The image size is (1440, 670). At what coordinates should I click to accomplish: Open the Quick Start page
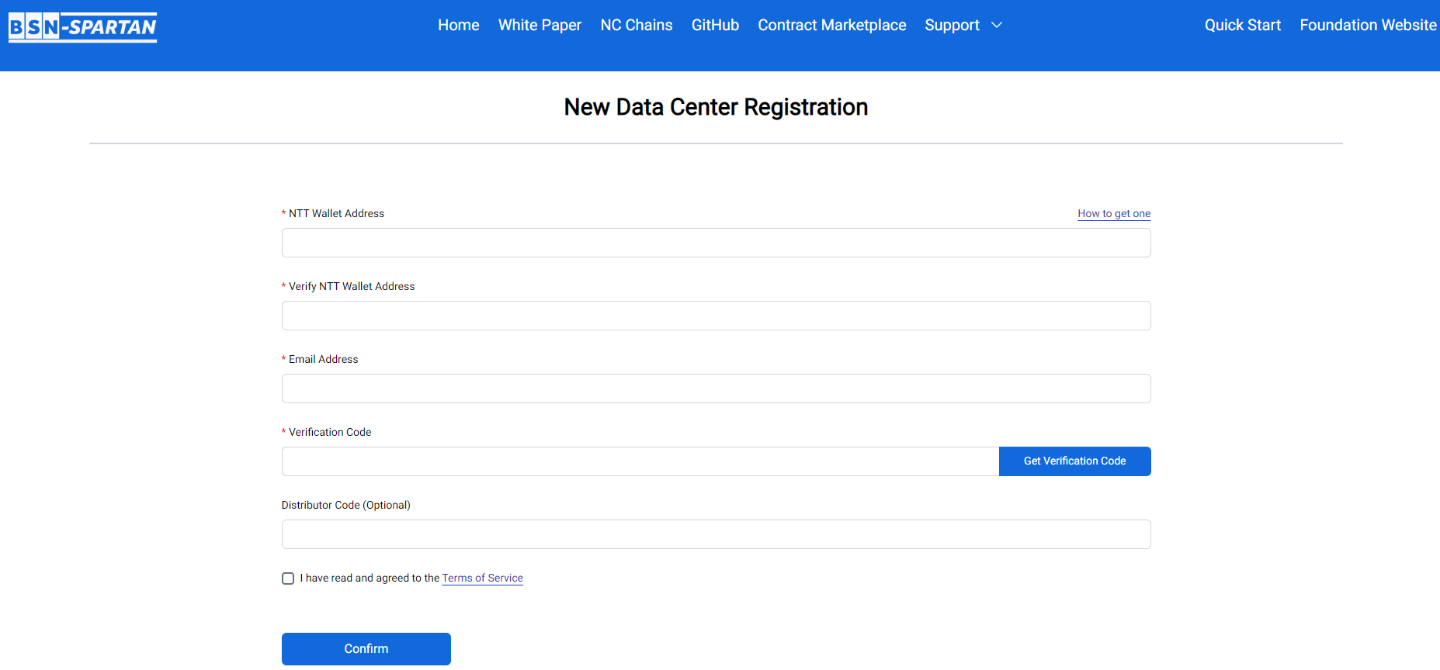click(1242, 26)
